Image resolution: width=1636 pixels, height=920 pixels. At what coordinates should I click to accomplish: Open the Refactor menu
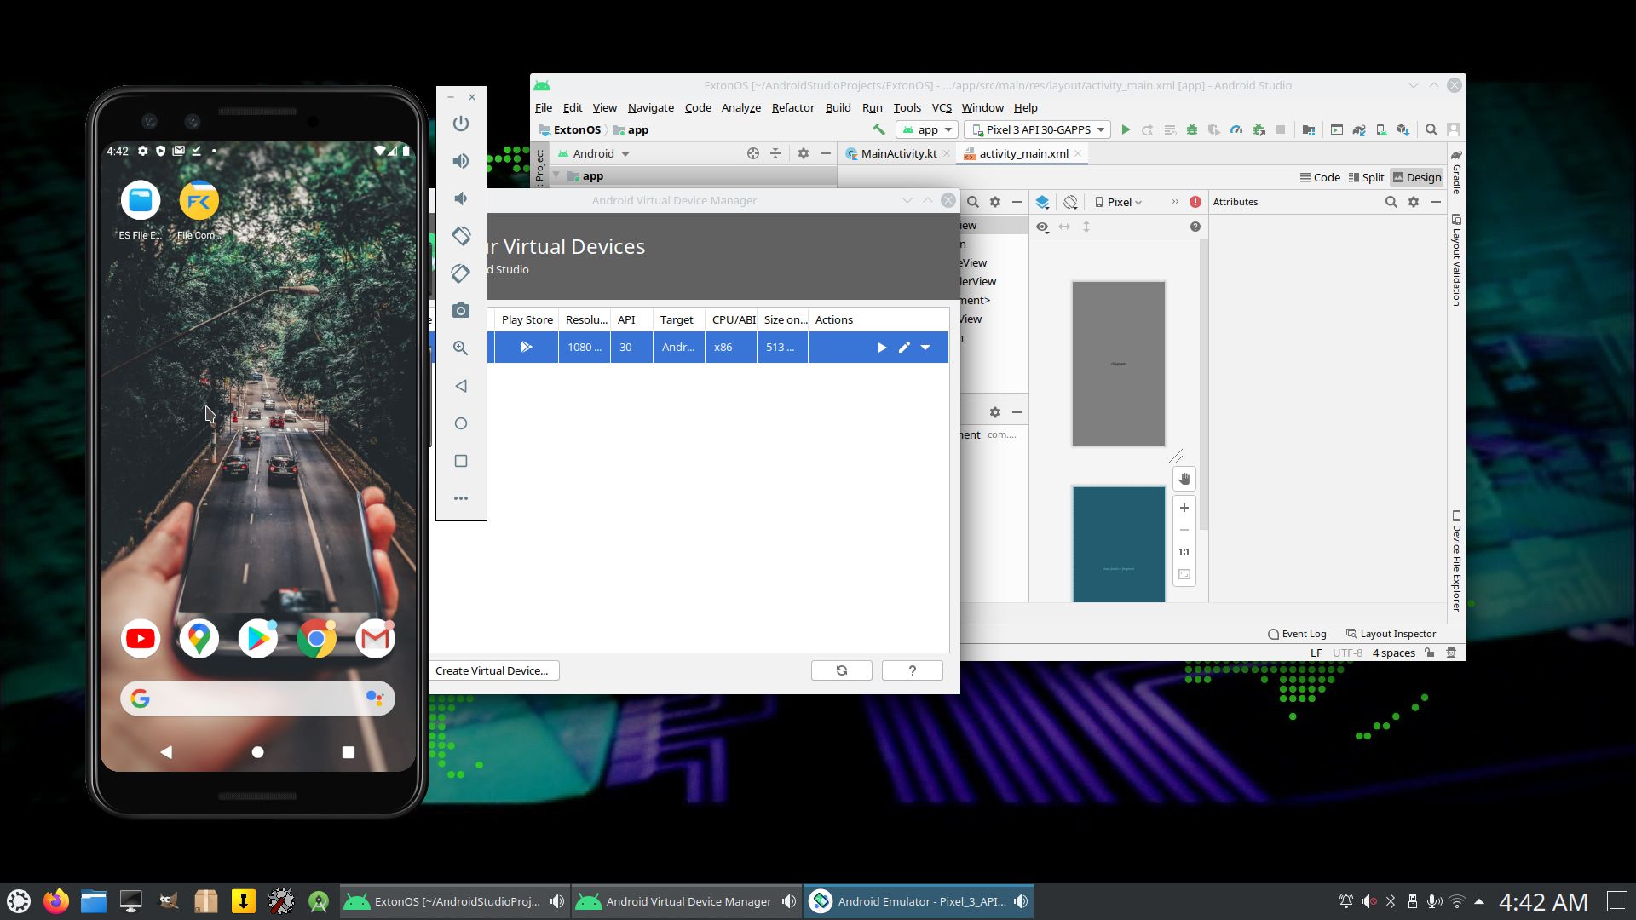point(792,107)
